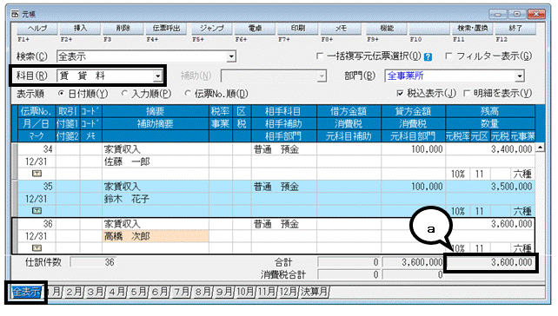Image resolution: width=558 pixels, height=316 pixels.
Task: Enable the フィルター表示 checkbox
Action: [x=448, y=56]
